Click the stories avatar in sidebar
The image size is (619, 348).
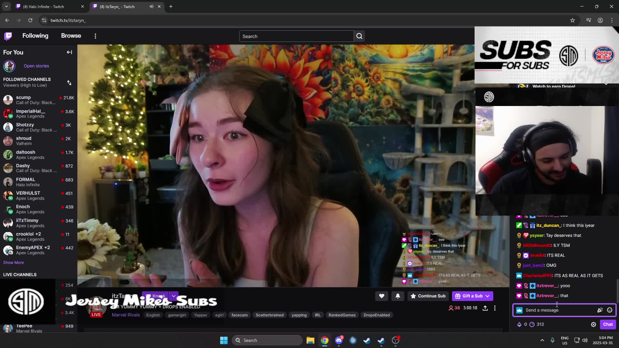tap(9, 66)
